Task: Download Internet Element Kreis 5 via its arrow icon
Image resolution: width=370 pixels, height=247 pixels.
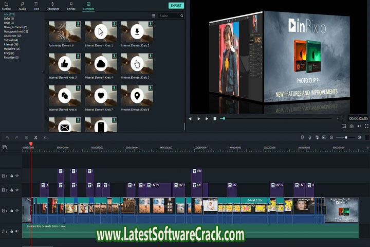Action: [x=151, y=56]
